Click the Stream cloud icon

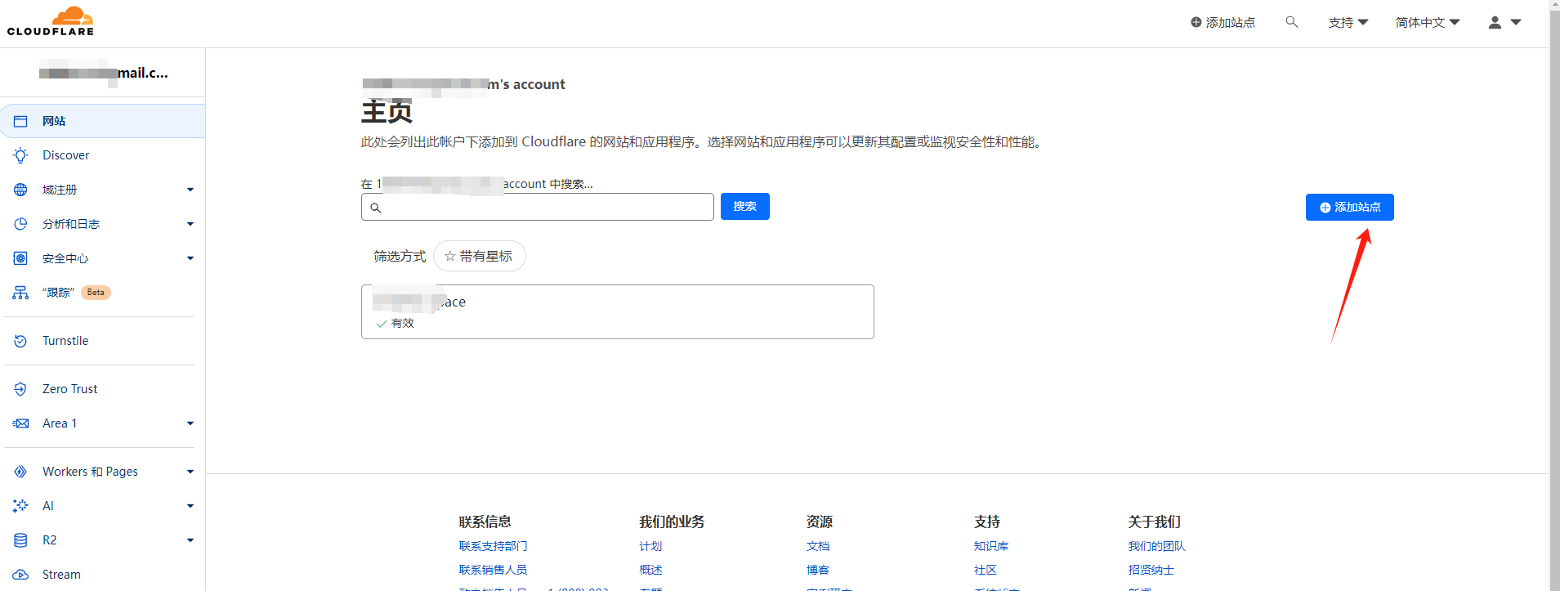tap(20, 575)
